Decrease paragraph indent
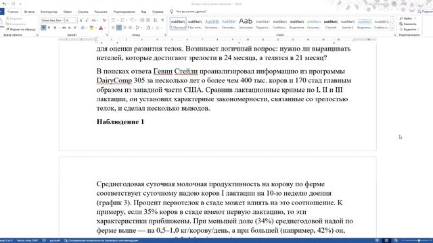 click(x=142, y=20)
